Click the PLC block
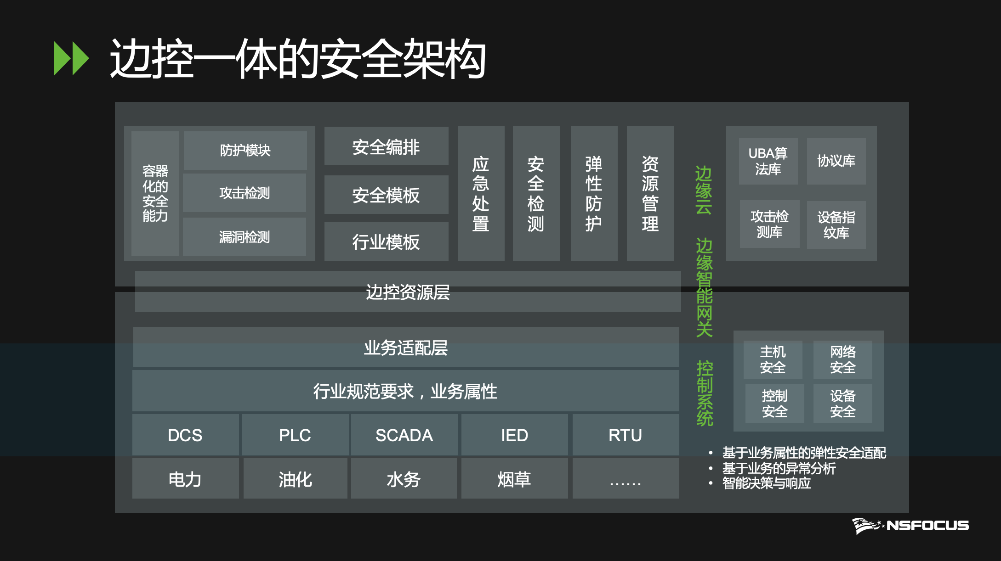Screen dimensions: 1001x561 tap(295, 435)
